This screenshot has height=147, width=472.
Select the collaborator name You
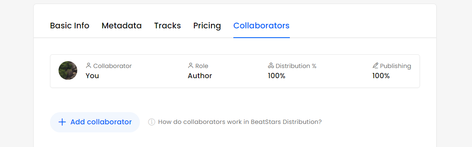(x=92, y=76)
